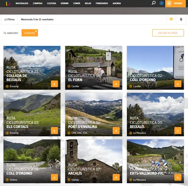
Task: Add Ruta 02 Coll d'Ordino with plus
Action: pyautogui.click(x=178, y=84)
